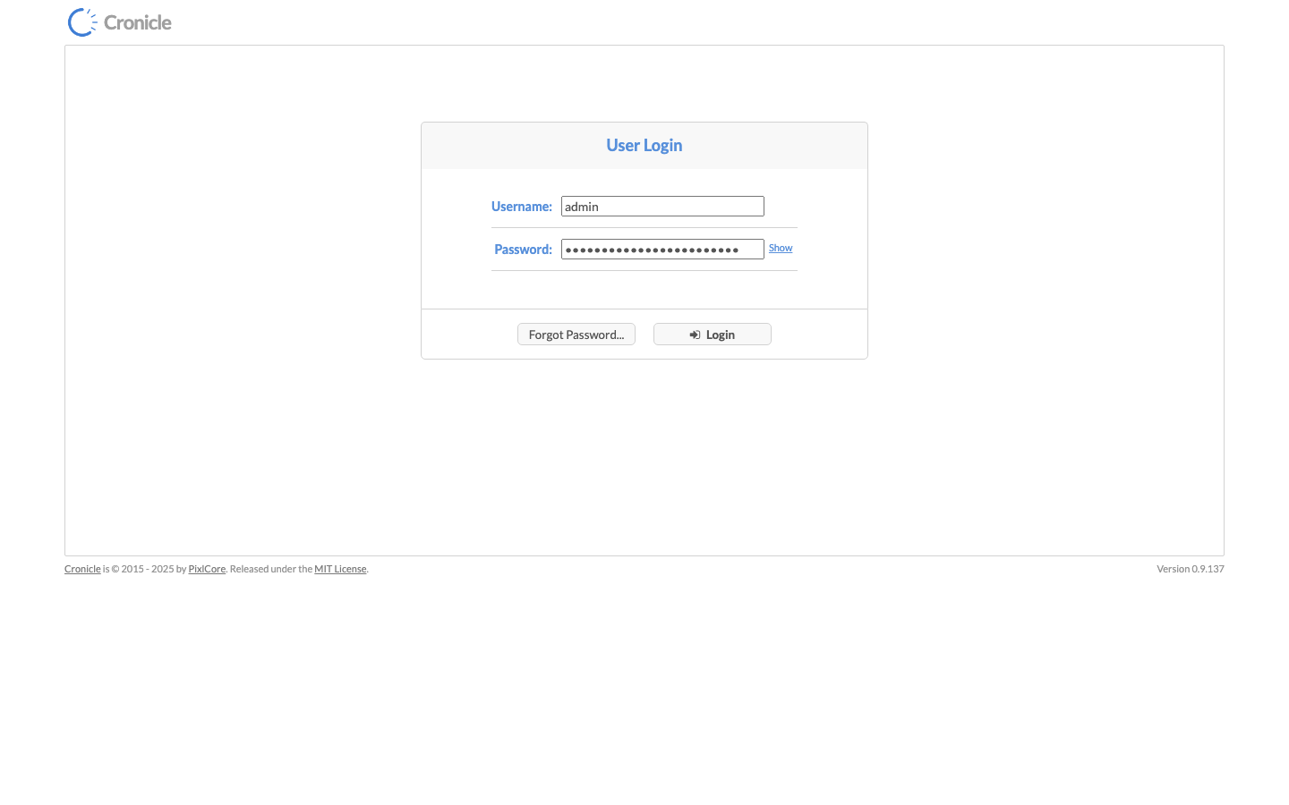The height and width of the screenshot is (805, 1289).
Task: Open the Cronicle link in footer
Action: click(x=82, y=569)
